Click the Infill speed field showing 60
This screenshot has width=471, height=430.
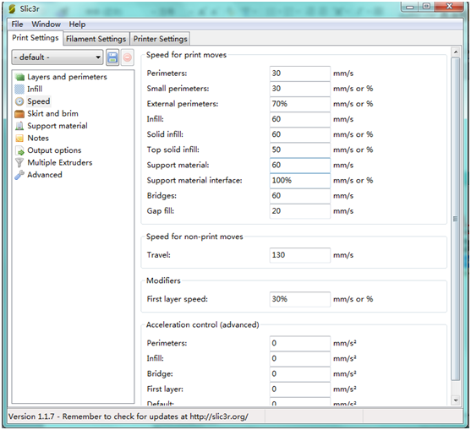coord(300,119)
